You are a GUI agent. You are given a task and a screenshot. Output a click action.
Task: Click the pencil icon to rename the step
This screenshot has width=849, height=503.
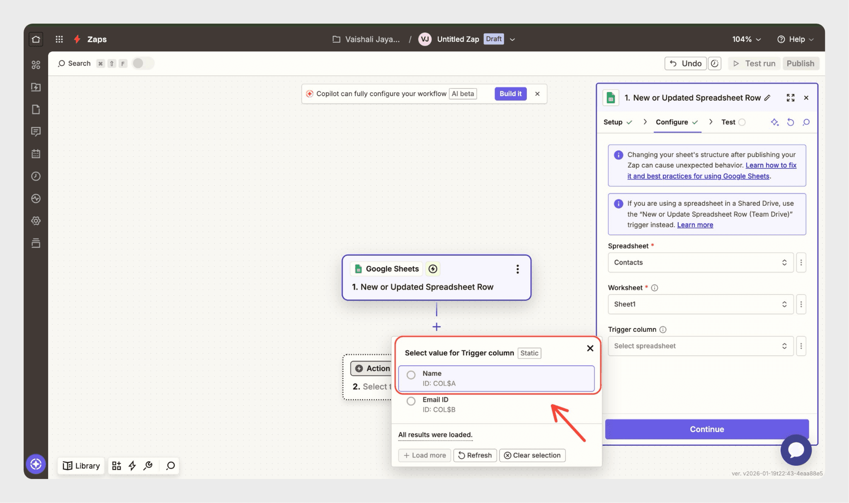click(767, 98)
